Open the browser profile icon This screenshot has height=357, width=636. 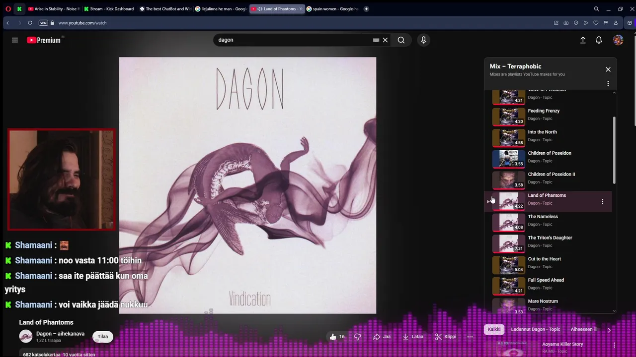(x=616, y=23)
